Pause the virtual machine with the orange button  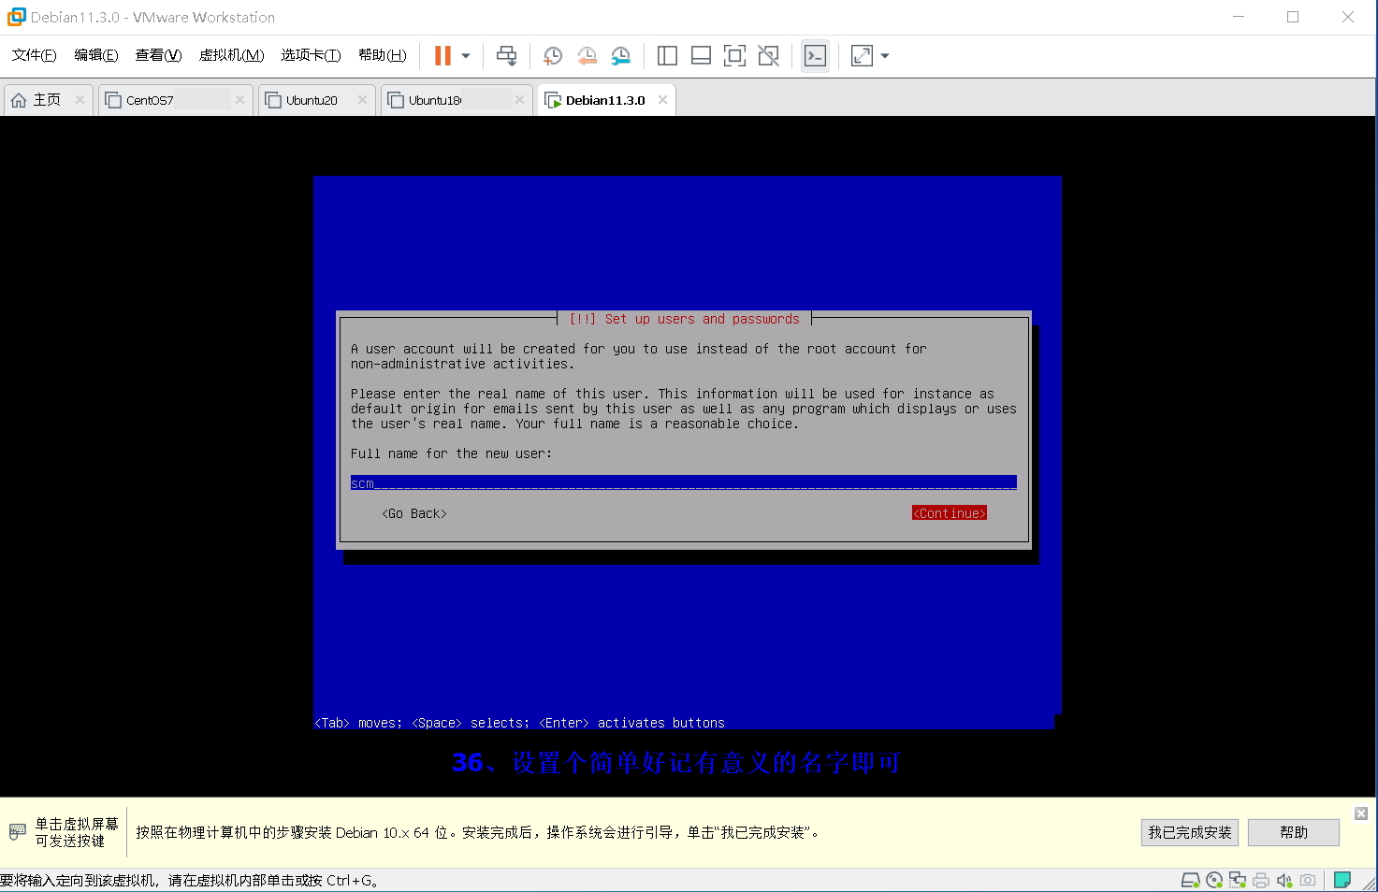pos(442,56)
